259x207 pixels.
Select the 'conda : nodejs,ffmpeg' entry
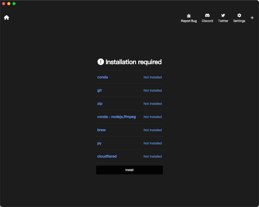point(117,117)
